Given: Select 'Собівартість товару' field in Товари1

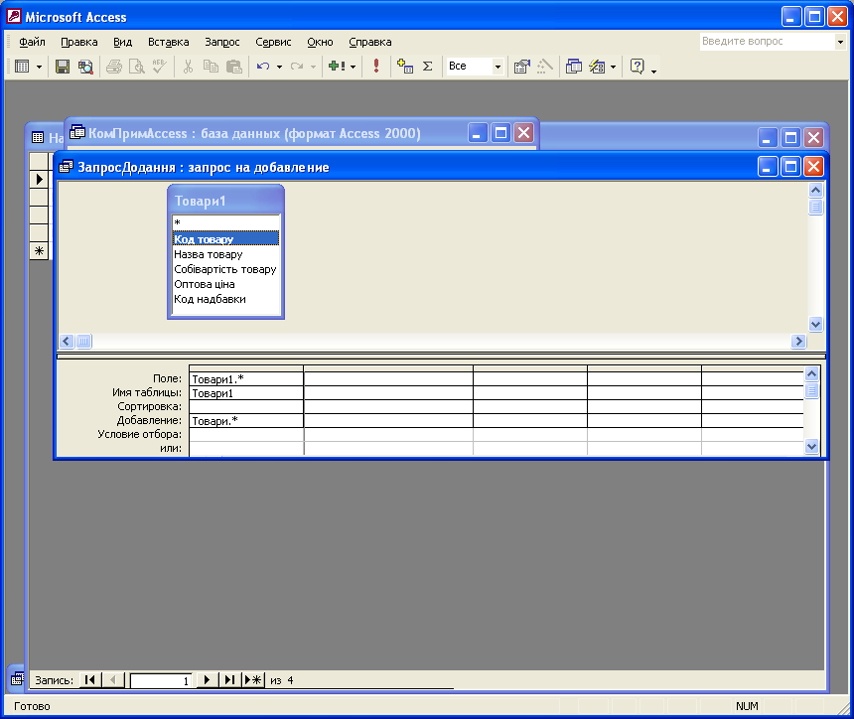Looking at the screenshot, I should click(x=225, y=269).
